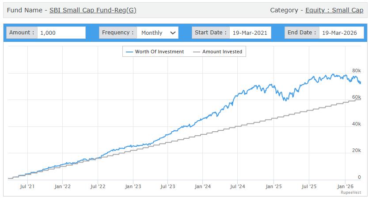The width and height of the screenshot is (372, 200).
Task: Click the 60k y-axis label
Action: tap(357, 97)
